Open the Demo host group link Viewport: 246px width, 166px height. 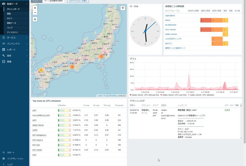[167, 20]
